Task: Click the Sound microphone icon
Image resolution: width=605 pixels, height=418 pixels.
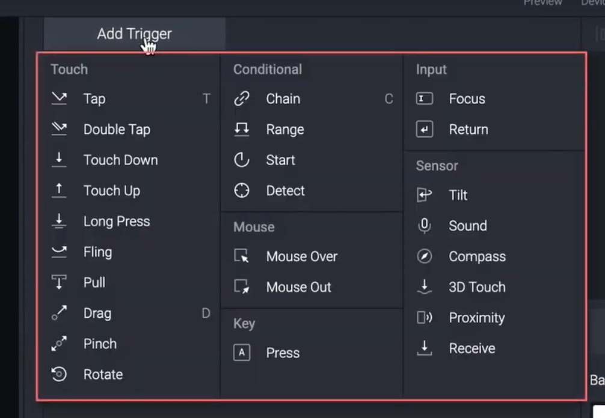Action: tap(425, 226)
